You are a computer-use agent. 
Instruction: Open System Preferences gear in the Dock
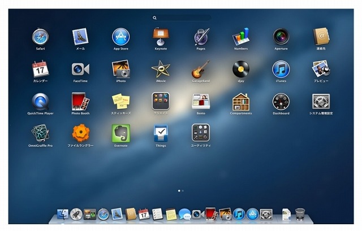click(x=266, y=215)
